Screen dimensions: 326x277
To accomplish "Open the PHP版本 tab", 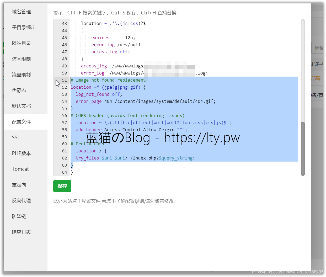I will point(26,153).
